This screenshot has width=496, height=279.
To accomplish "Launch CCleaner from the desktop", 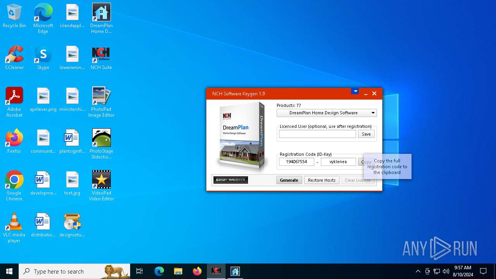I will pos(14,58).
